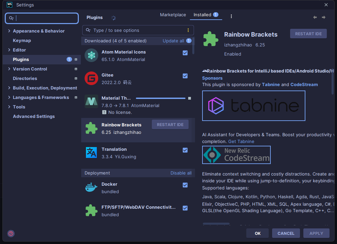Viewport: 337px width, 244px height.
Task: Navigate back with the left arrow
Action: coord(315,17)
